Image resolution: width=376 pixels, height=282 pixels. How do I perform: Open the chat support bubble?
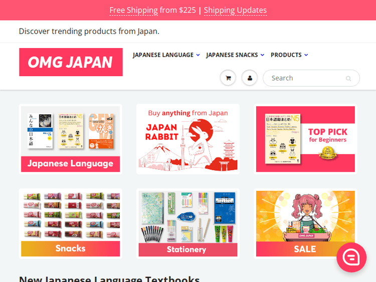coord(351,257)
